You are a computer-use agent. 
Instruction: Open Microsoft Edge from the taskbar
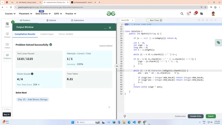(x=129, y=122)
